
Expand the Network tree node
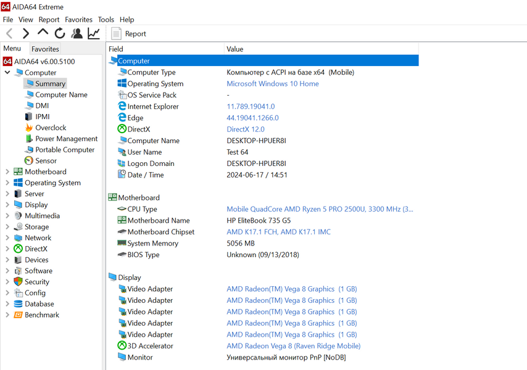(7, 237)
